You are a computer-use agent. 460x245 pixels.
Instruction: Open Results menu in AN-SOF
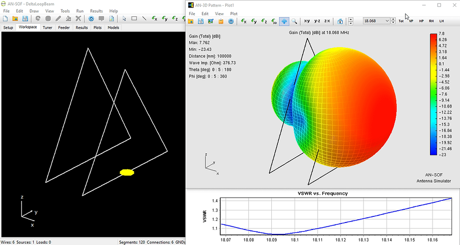pyautogui.click(x=96, y=11)
